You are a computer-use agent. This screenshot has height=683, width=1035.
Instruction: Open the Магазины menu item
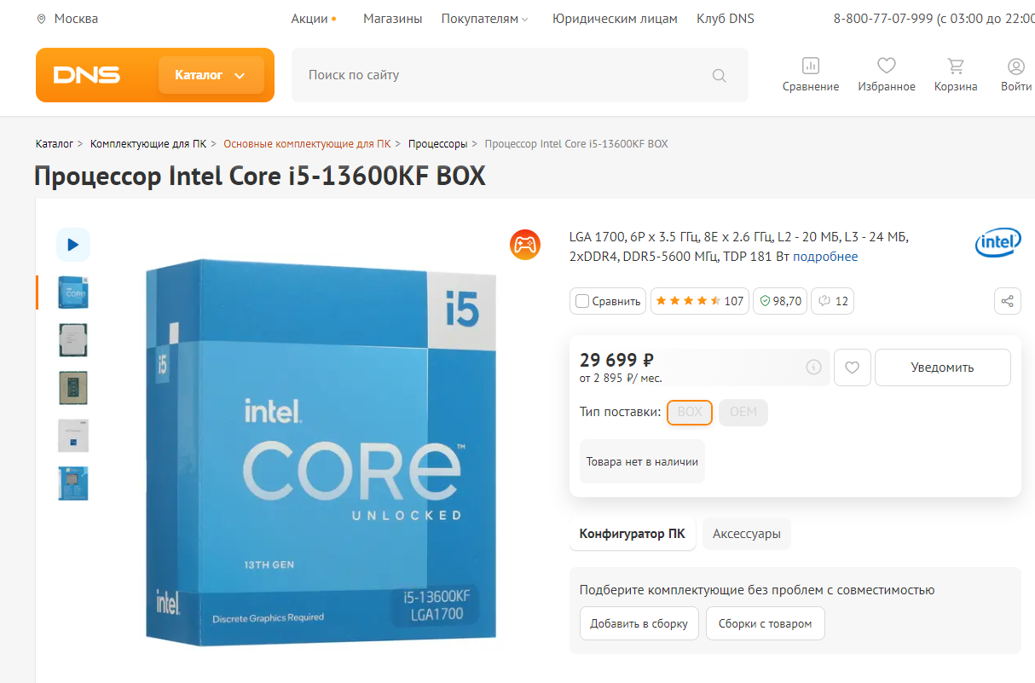coord(393,19)
